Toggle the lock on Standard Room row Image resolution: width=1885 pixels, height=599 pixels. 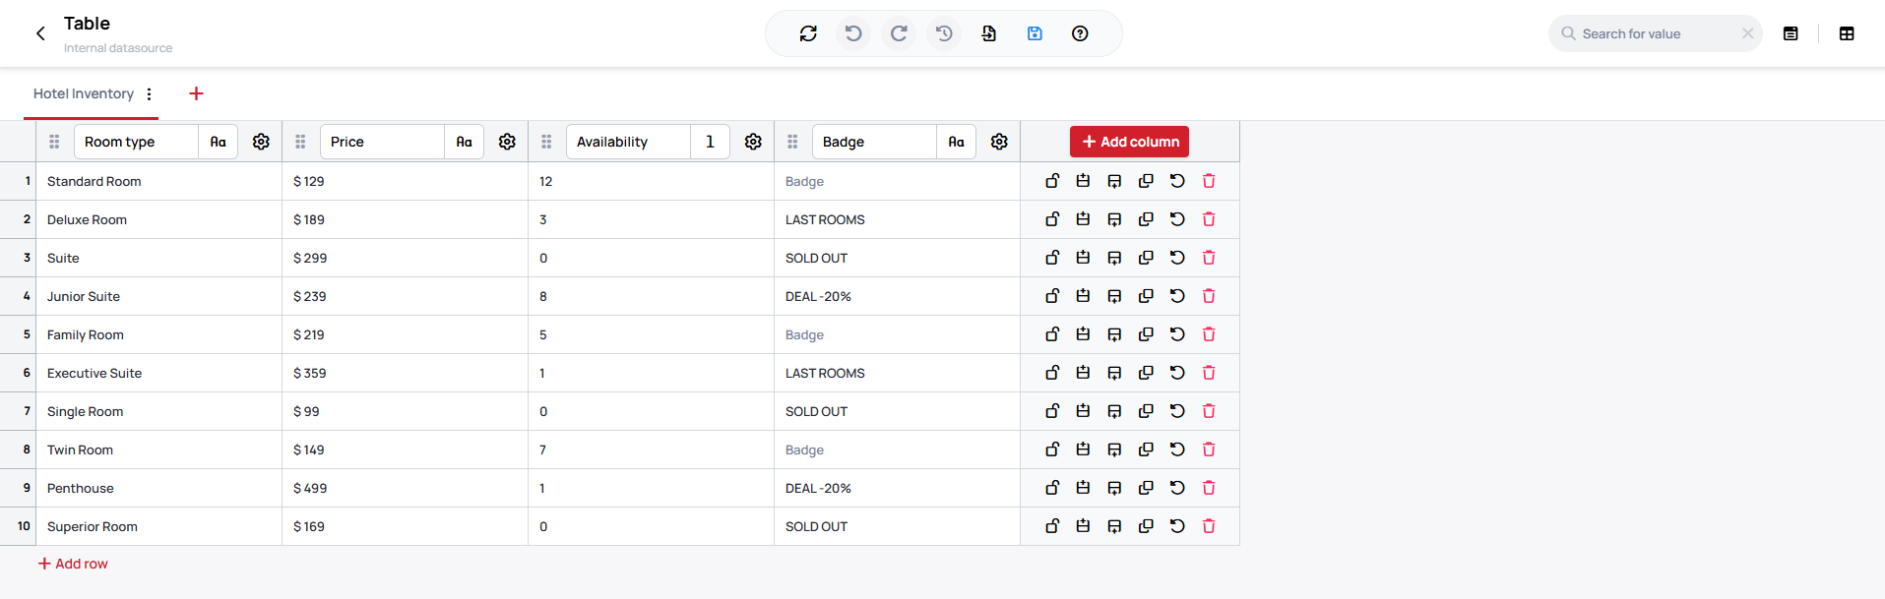click(x=1052, y=181)
